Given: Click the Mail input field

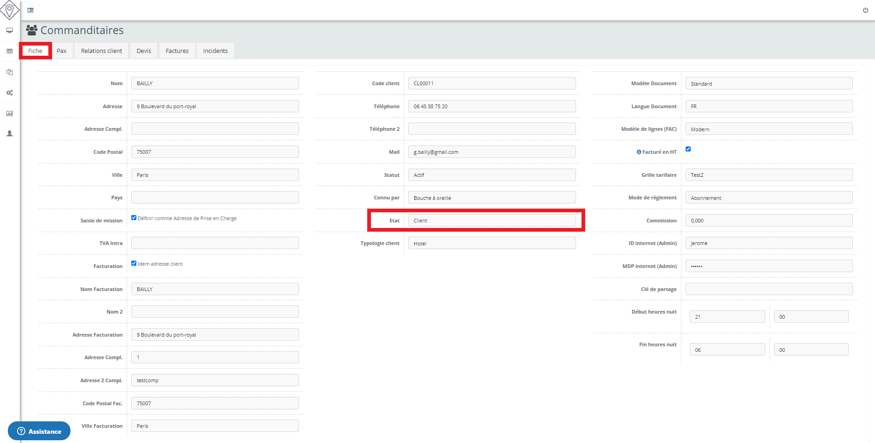Looking at the screenshot, I should [492, 152].
